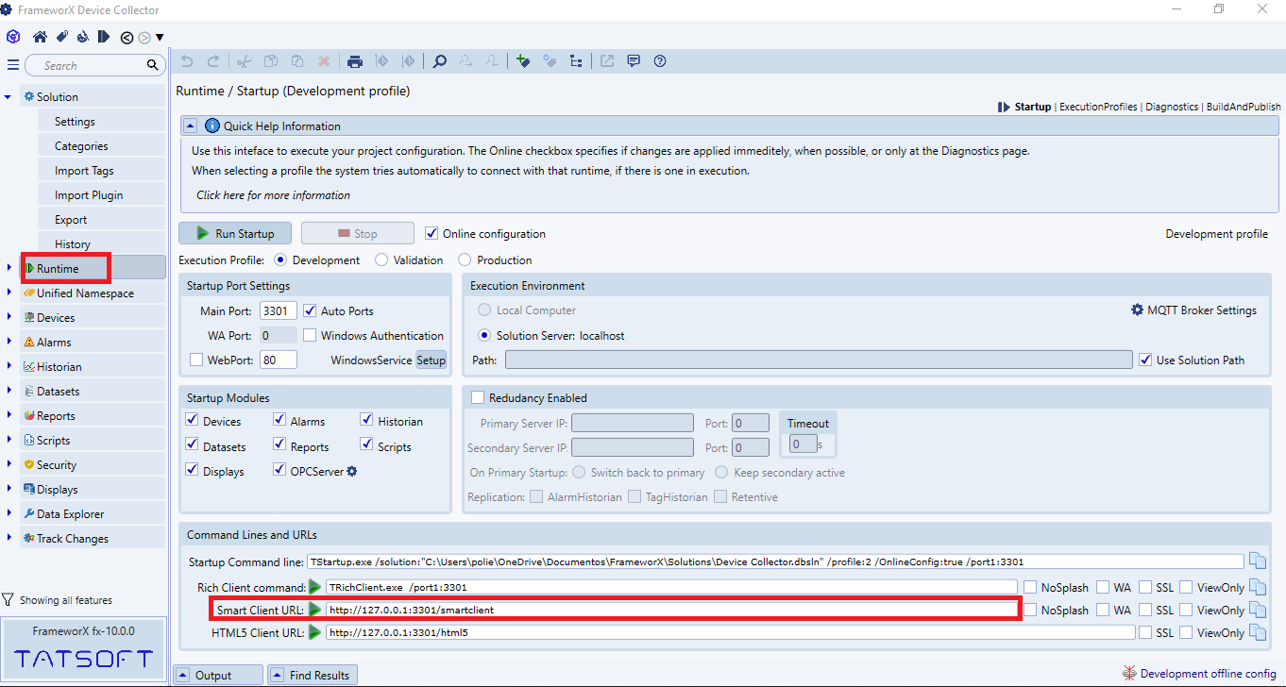Click the magnifier in the Search box
1286x687 pixels.
(152, 65)
